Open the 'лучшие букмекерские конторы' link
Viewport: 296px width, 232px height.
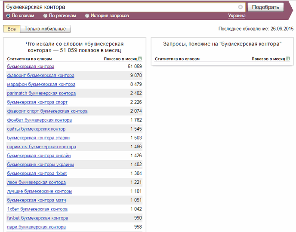click(40, 191)
